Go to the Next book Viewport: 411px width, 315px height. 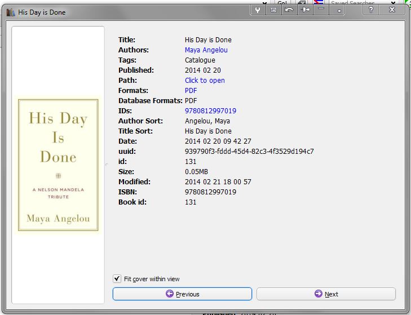(326, 294)
